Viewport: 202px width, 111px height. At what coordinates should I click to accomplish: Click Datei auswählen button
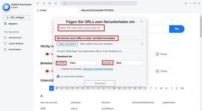(x=67, y=44)
